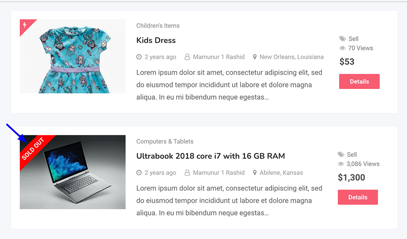Click the eye icon beside 70 Views

pyautogui.click(x=342, y=48)
